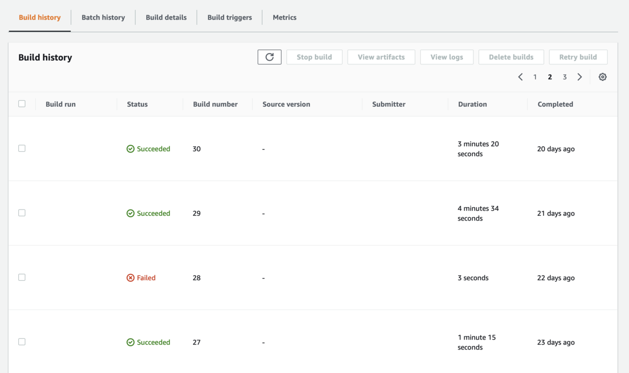Open table preferences gear icon

(603, 77)
